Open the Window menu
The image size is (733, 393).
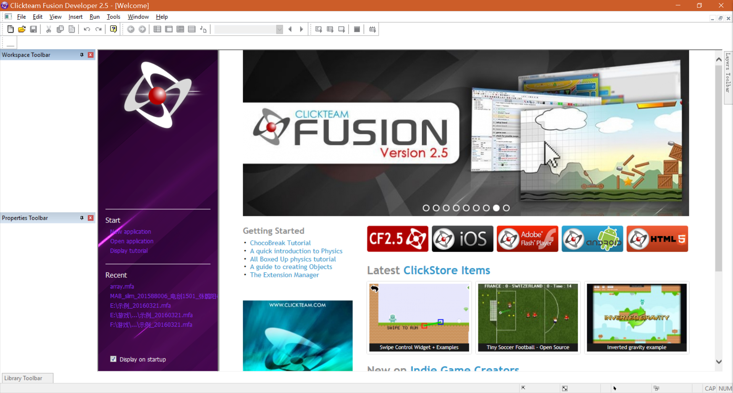(138, 17)
